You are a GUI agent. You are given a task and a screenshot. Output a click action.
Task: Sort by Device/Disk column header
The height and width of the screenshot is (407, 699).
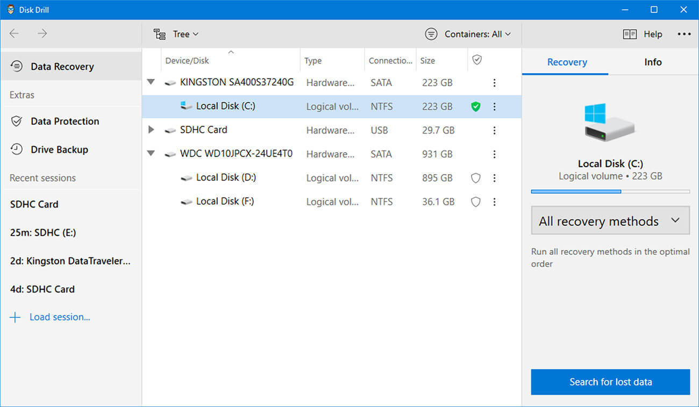click(x=230, y=60)
